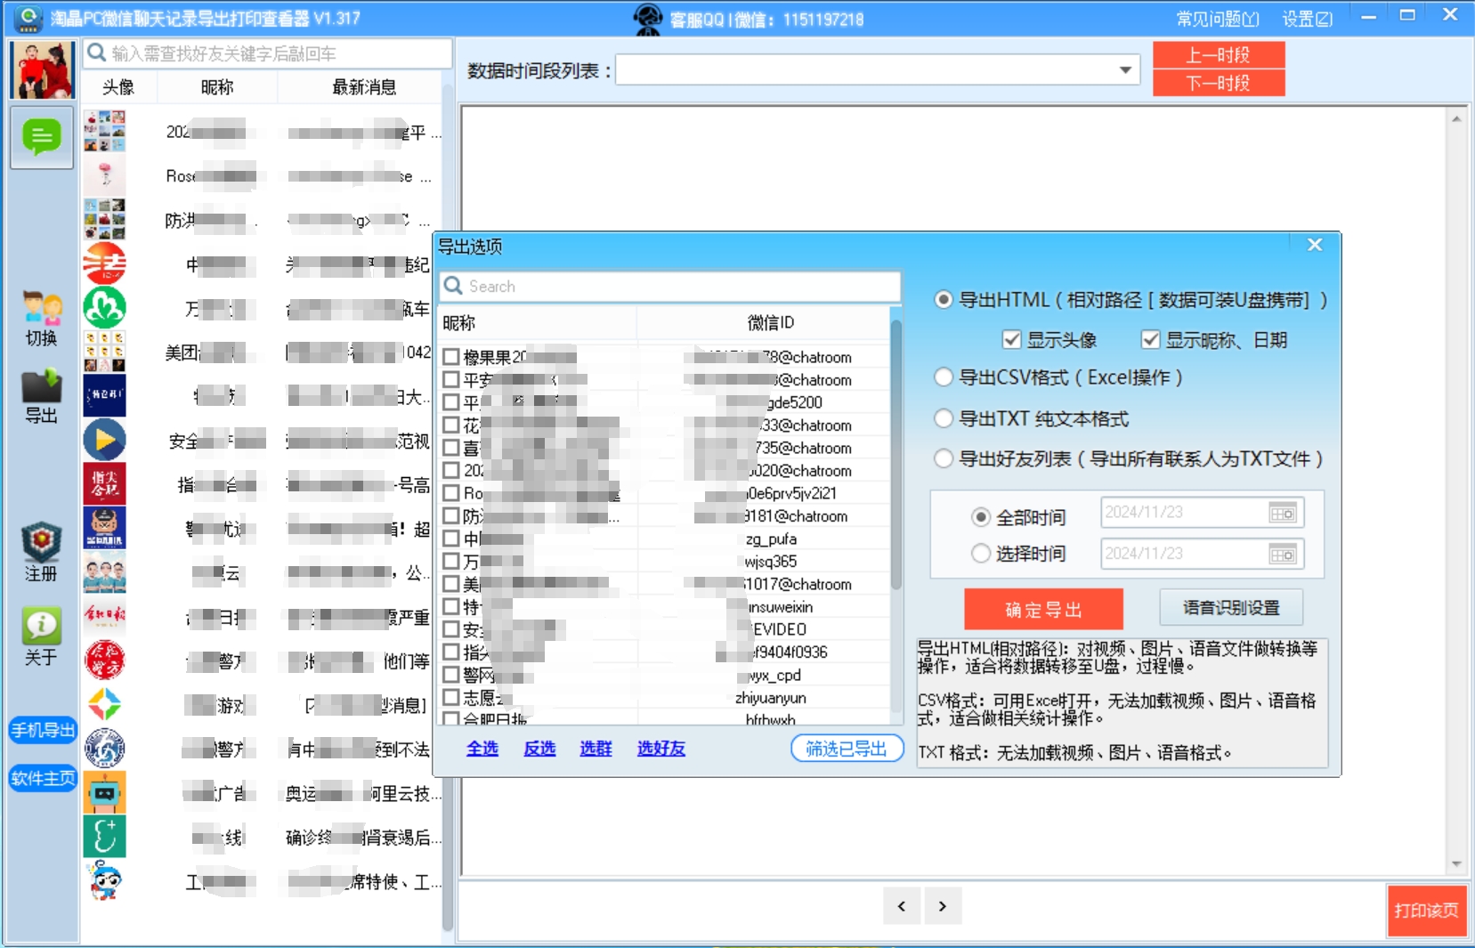Click the customer service headset icon
Viewport: 1475px width, 948px height.
[648, 19]
